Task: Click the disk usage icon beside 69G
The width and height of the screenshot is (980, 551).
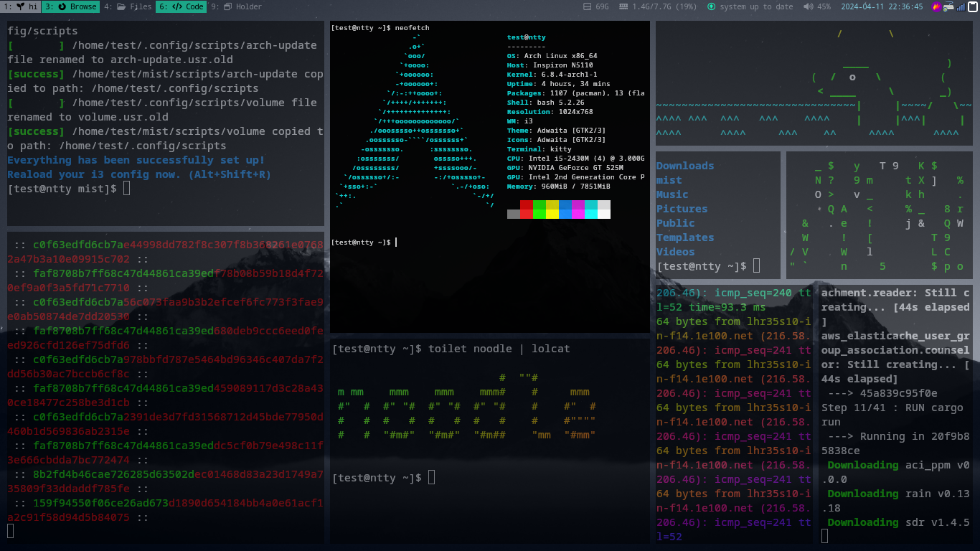Action: pyautogui.click(x=587, y=6)
